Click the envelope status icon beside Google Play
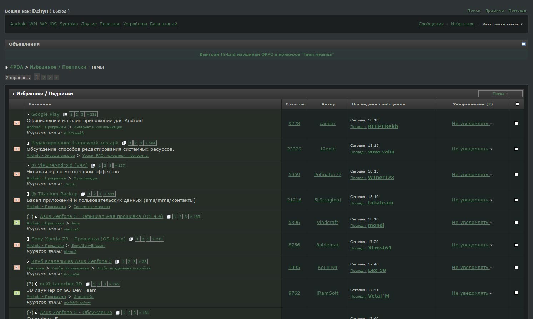 coord(17,123)
